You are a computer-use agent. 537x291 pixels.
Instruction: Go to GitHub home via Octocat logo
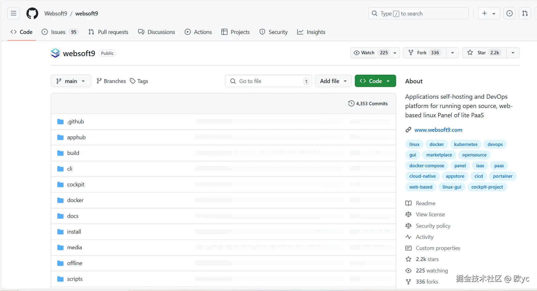32,13
